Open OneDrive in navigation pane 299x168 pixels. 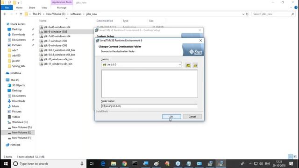click(16, 73)
